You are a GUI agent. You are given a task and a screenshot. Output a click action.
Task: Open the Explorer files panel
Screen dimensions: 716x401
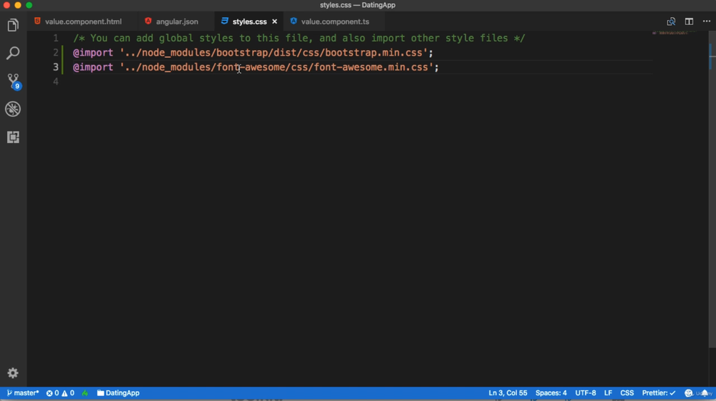13,25
